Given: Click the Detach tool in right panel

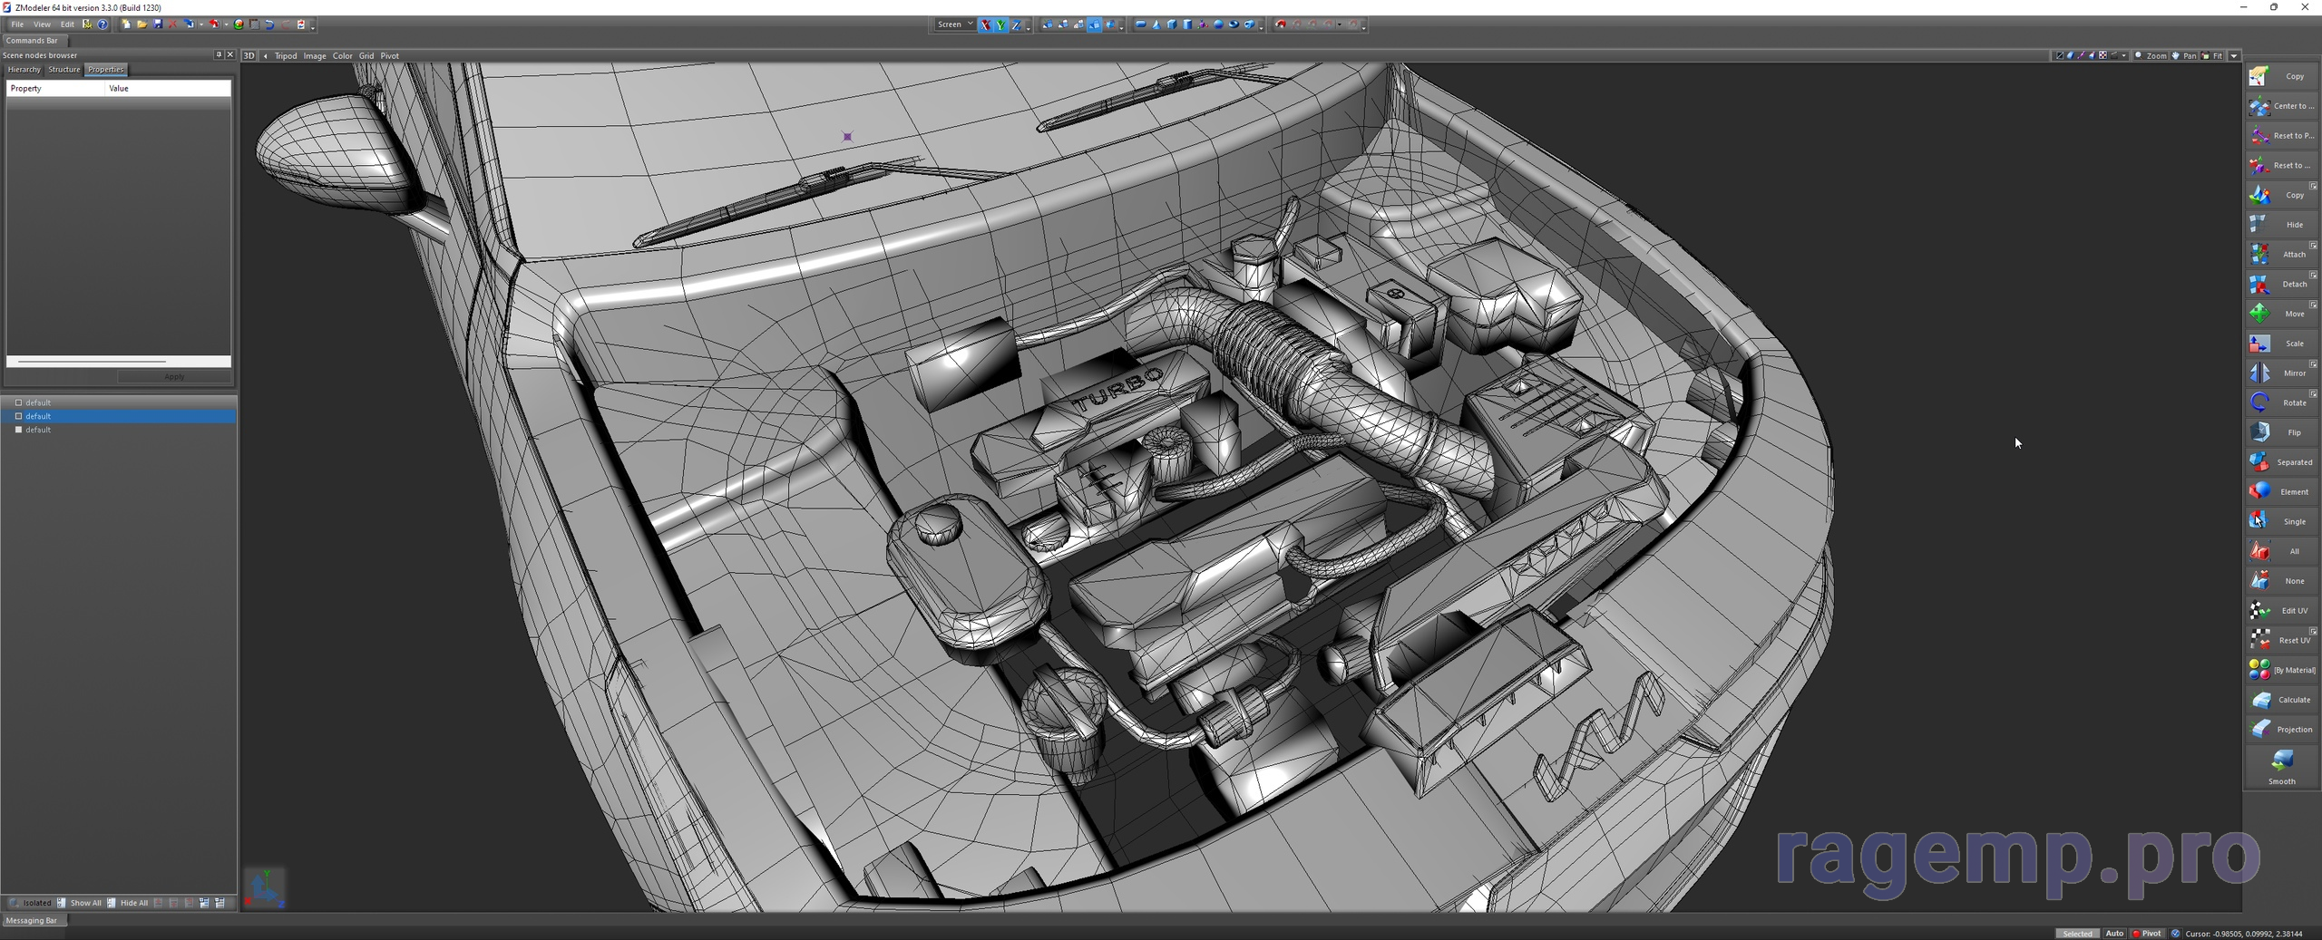Looking at the screenshot, I should (2281, 284).
